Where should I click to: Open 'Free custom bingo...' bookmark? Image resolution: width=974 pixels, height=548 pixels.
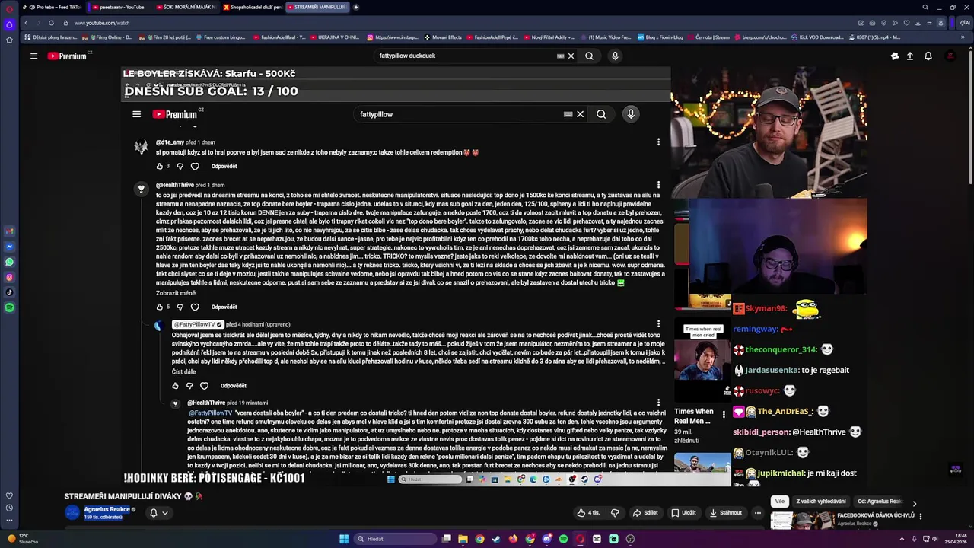point(220,37)
